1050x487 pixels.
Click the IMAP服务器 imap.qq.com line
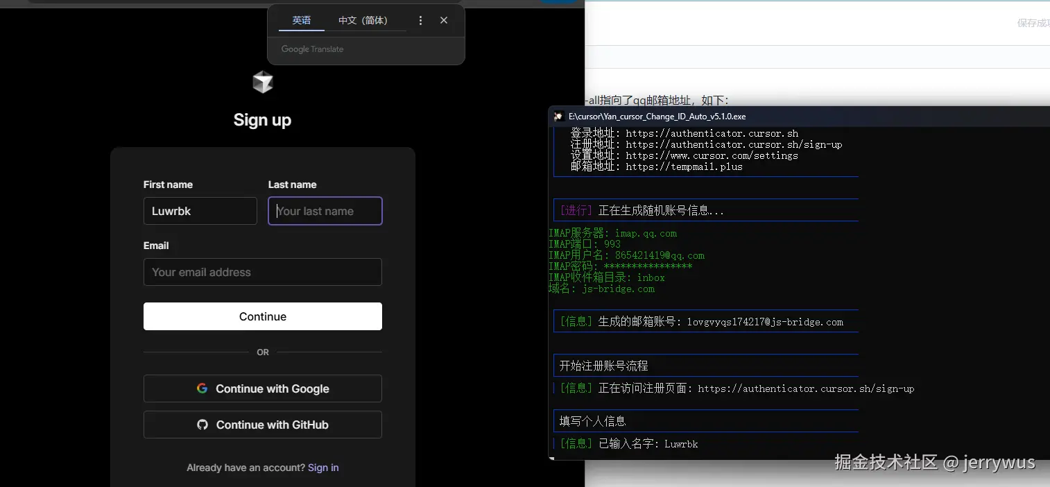(612, 233)
